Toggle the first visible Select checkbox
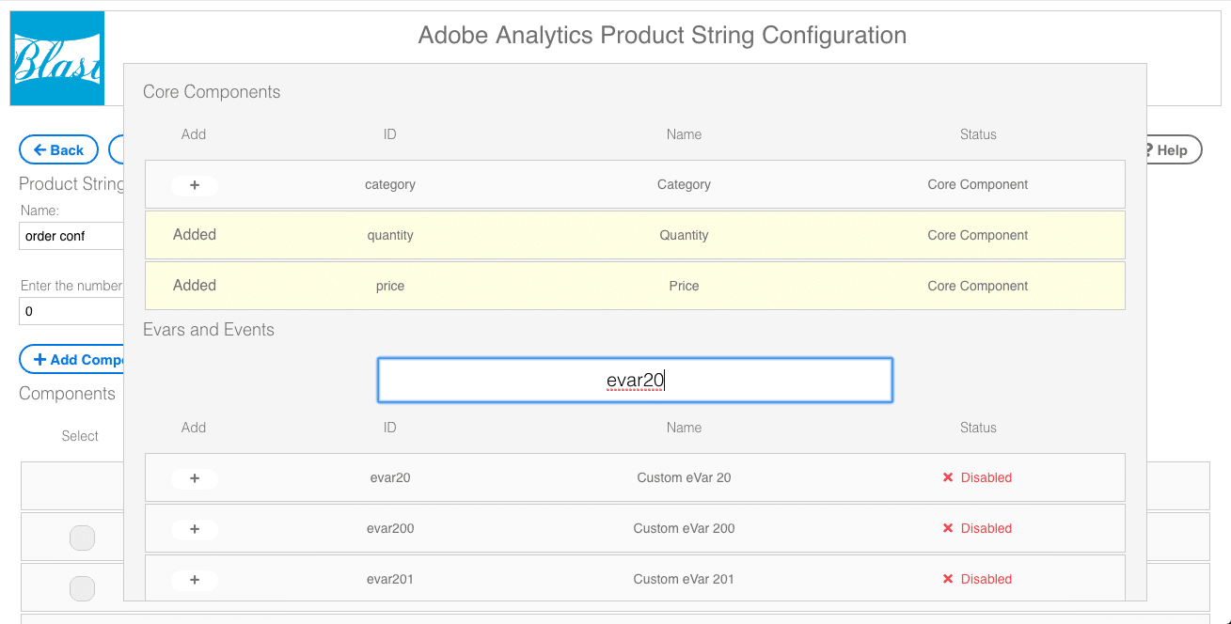This screenshot has width=1231, height=624. 83,538
